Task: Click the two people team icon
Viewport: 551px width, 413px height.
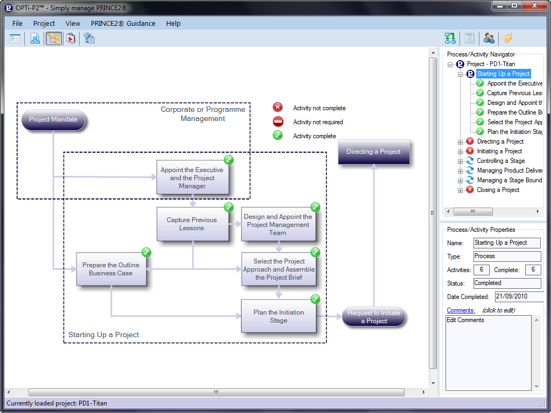Action: tap(489, 38)
